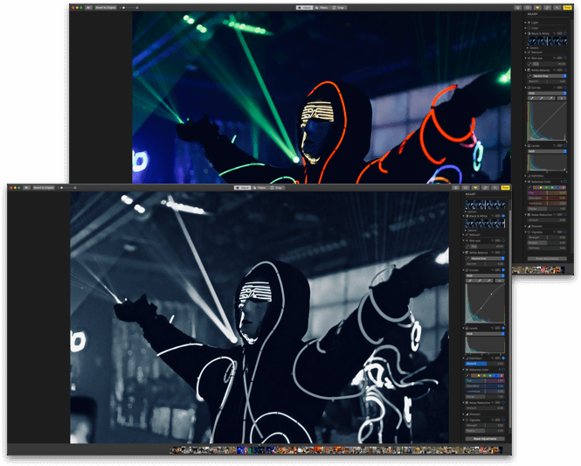
Task: Select blue Selective Color swatch in front window
Action: click(x=495, y=376)
